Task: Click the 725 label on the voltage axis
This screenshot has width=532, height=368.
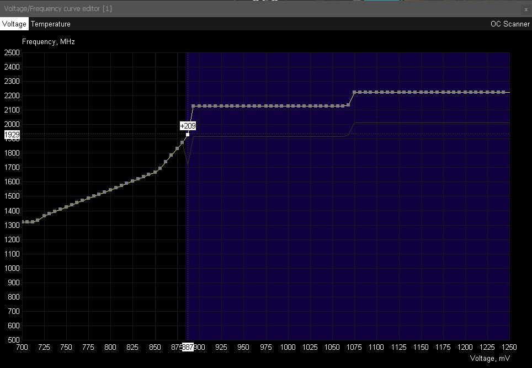Action: (x=44, y=347)
